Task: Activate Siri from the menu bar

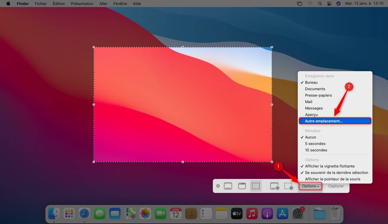Action: (338, 4)
